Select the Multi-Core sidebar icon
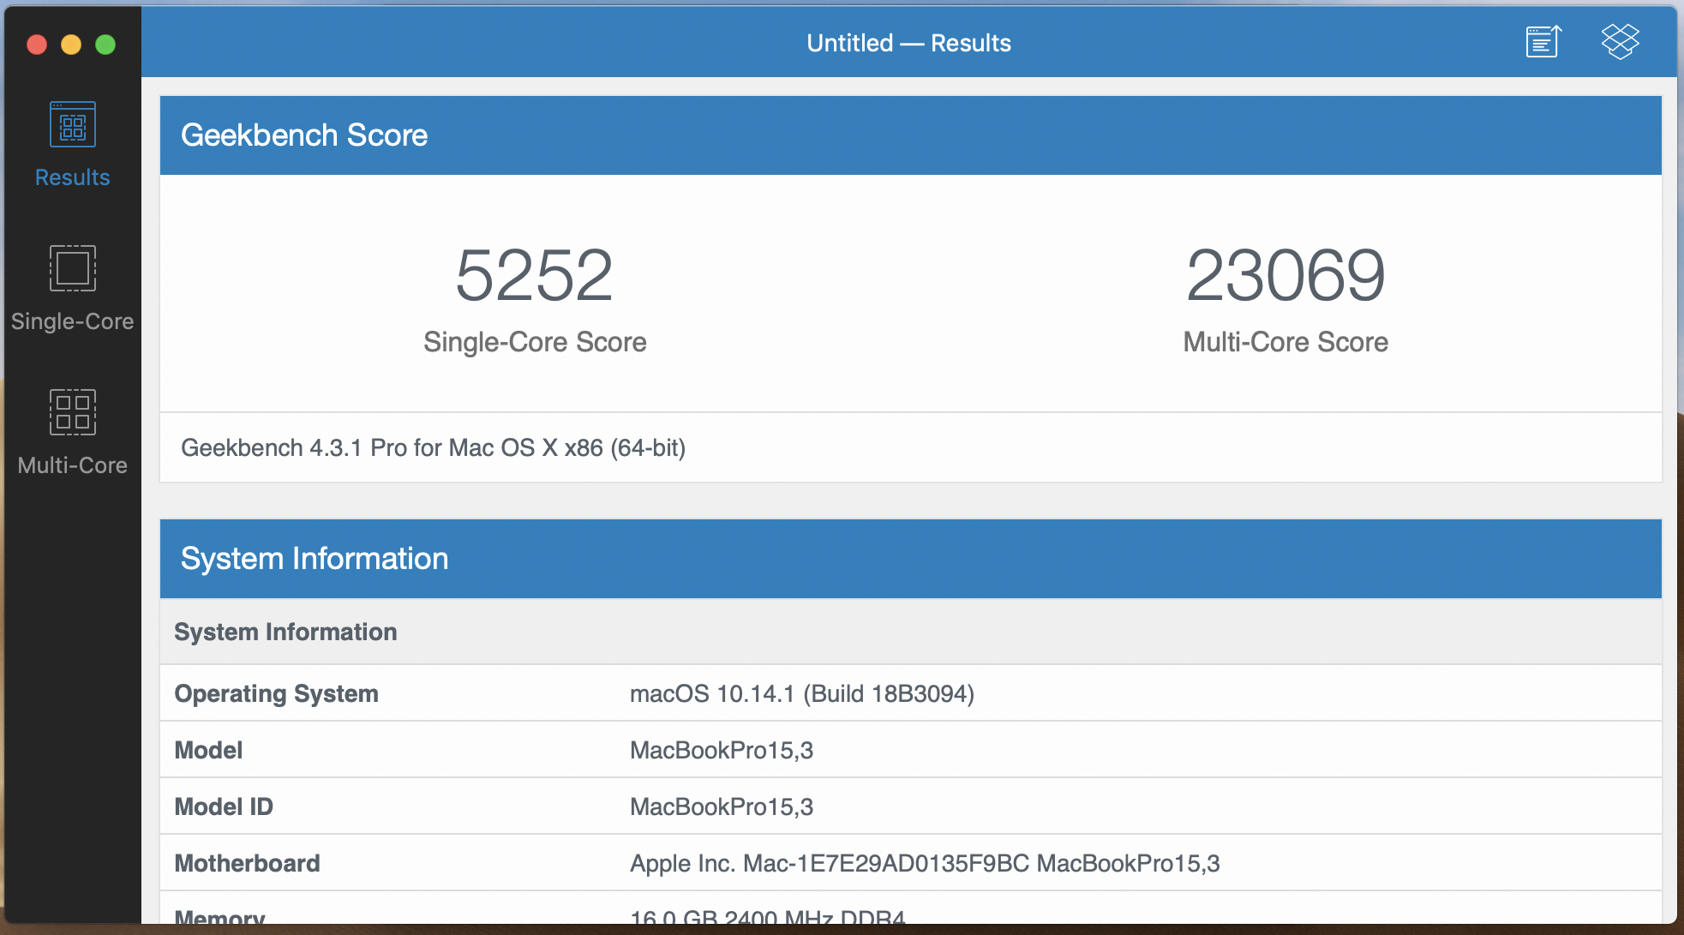The image size is (1684, 935). coord(72,412)
